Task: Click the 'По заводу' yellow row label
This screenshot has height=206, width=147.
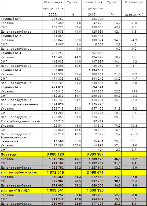Action: tap(9, 154)
